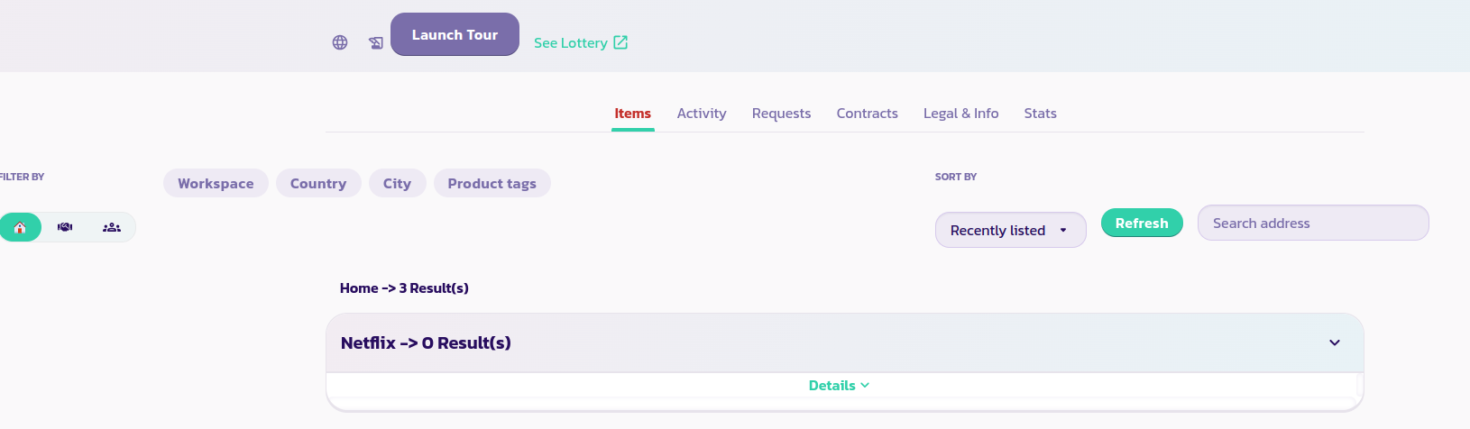Switch to the Activity tab

pyautogui.click(x=702, y=114)
